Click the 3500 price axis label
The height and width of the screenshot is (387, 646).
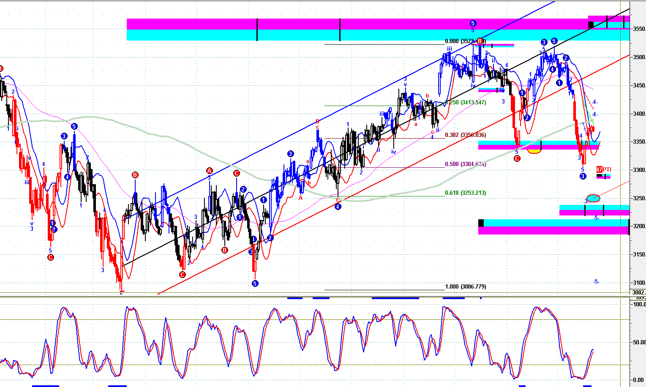pyautogui.click(x=639, y=57)
